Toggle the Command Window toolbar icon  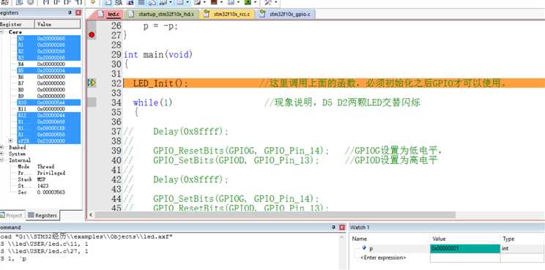click(108, 2)
